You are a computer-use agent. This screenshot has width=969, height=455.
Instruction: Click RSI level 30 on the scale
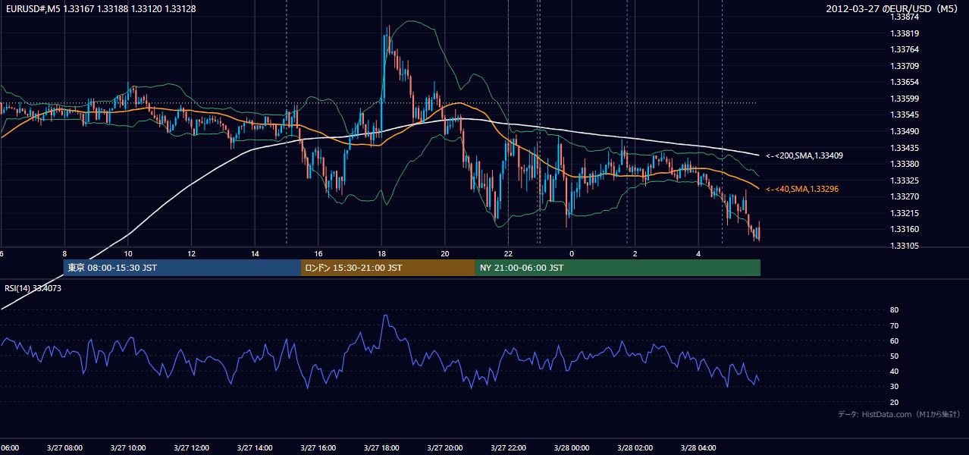tap(894, 387)
